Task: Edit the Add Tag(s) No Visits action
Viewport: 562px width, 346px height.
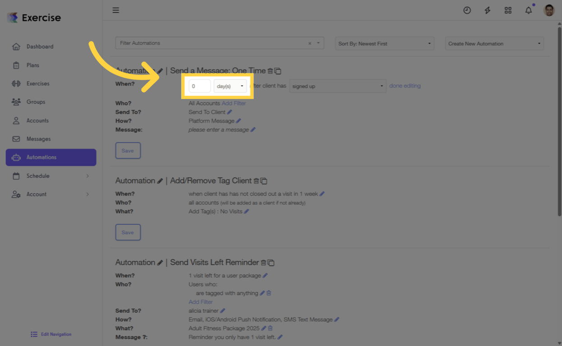Action: (x=246, y=211)
